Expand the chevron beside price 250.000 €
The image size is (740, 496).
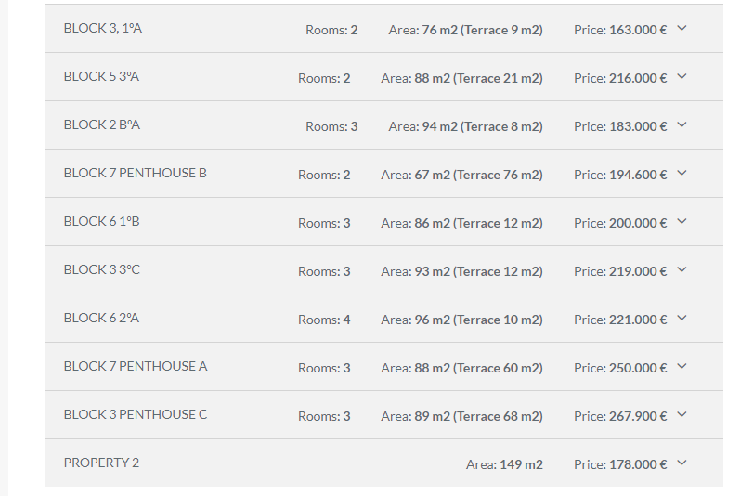pyautogui.click(x=682, y=366)
